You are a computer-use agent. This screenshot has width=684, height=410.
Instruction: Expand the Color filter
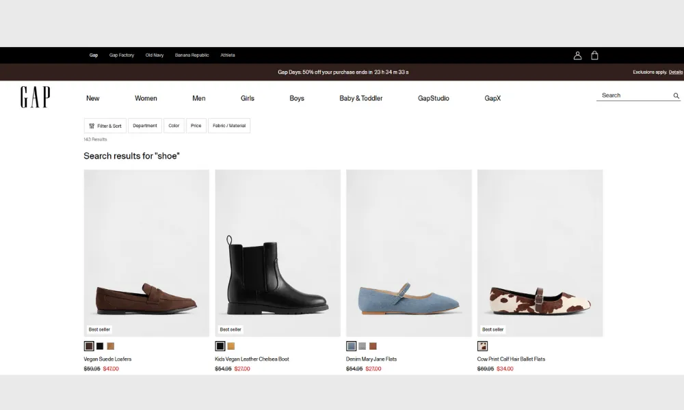pyautogui.click(x=174, y=126)
